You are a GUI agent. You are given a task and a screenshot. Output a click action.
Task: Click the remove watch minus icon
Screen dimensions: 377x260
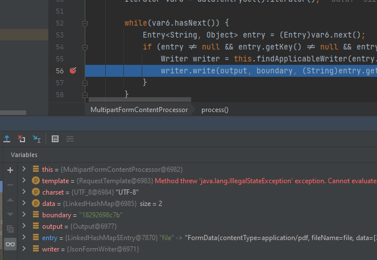click(x=10, y=185)
